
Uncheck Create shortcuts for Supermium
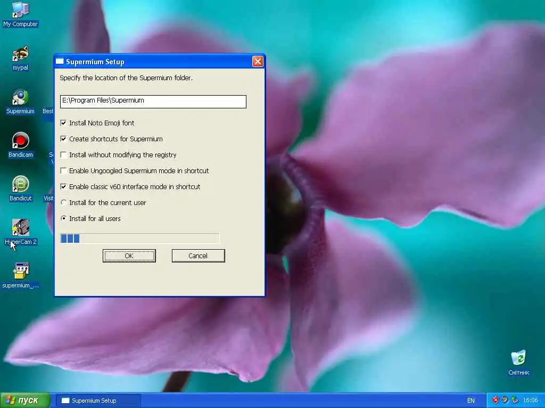[63, 139]
